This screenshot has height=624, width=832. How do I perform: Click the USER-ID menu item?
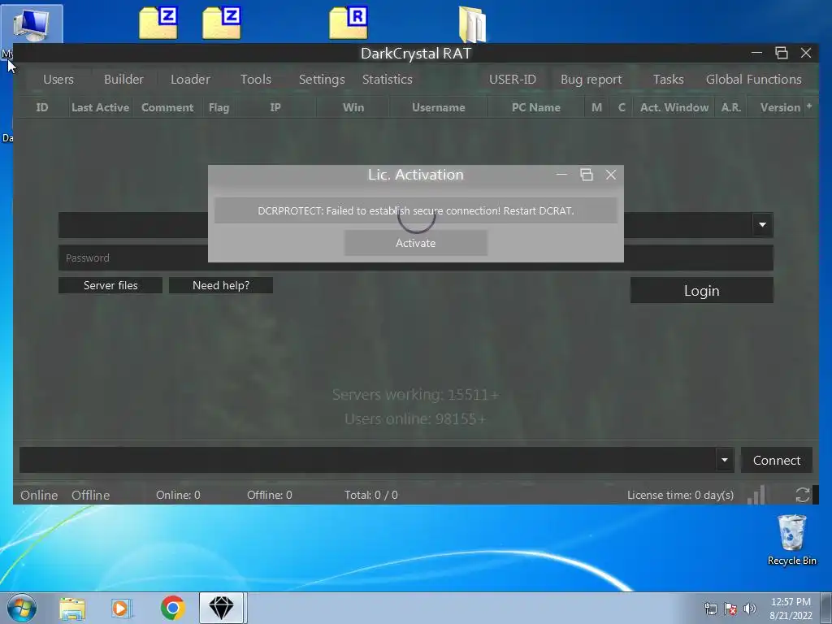click(x=513, y=79)
